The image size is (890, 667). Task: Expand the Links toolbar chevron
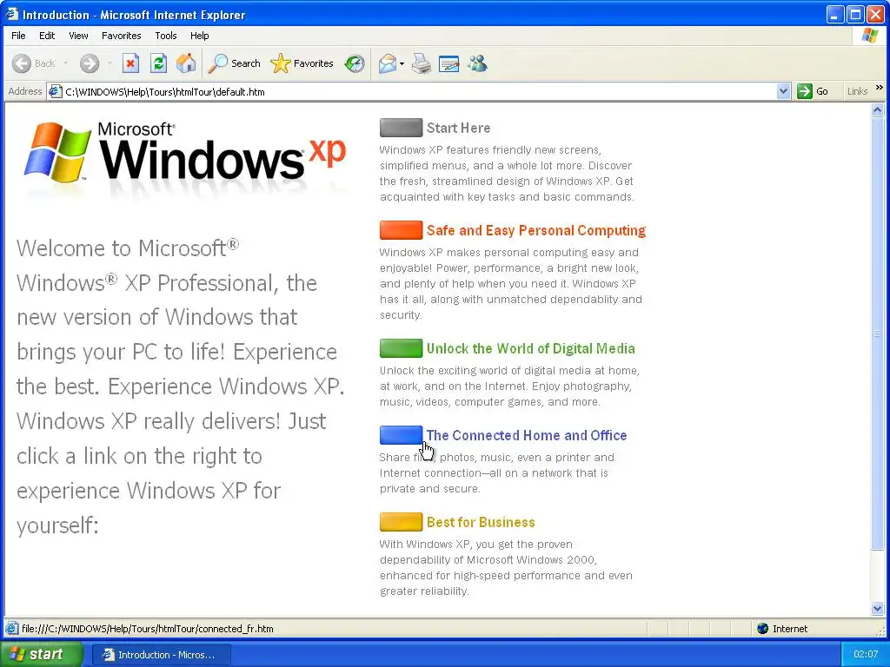880,88
